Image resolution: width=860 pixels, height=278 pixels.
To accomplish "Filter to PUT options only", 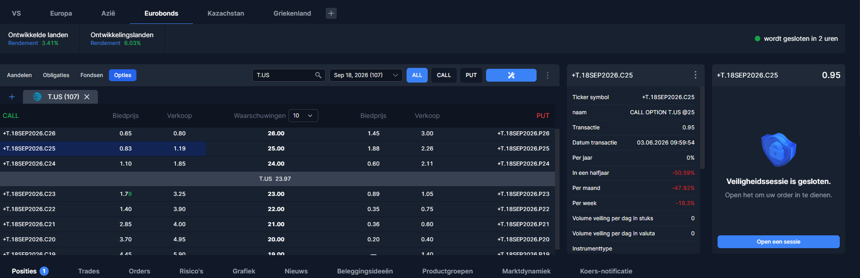I will 471,75.
